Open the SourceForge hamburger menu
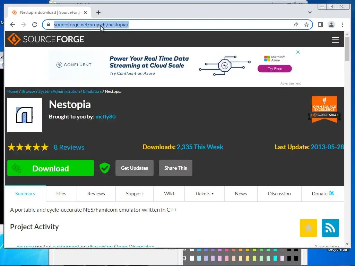Screen dimensions: 355x266 click(x=335, y=39)
